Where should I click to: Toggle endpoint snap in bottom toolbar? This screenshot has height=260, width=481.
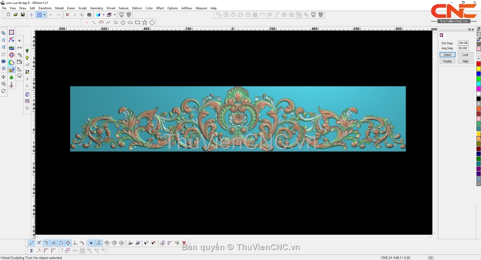click(32, 243)
